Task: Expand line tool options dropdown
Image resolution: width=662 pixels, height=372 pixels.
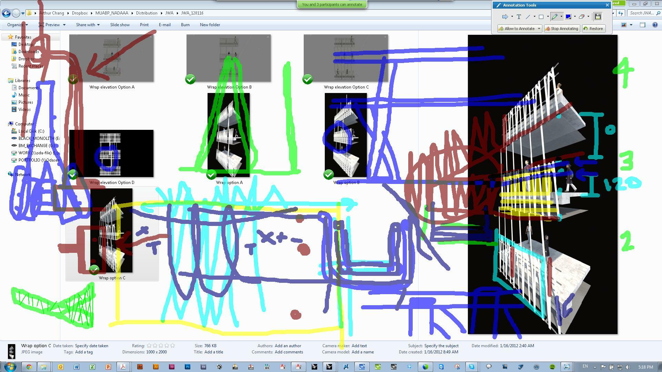Action: click(x=534, y=17)
